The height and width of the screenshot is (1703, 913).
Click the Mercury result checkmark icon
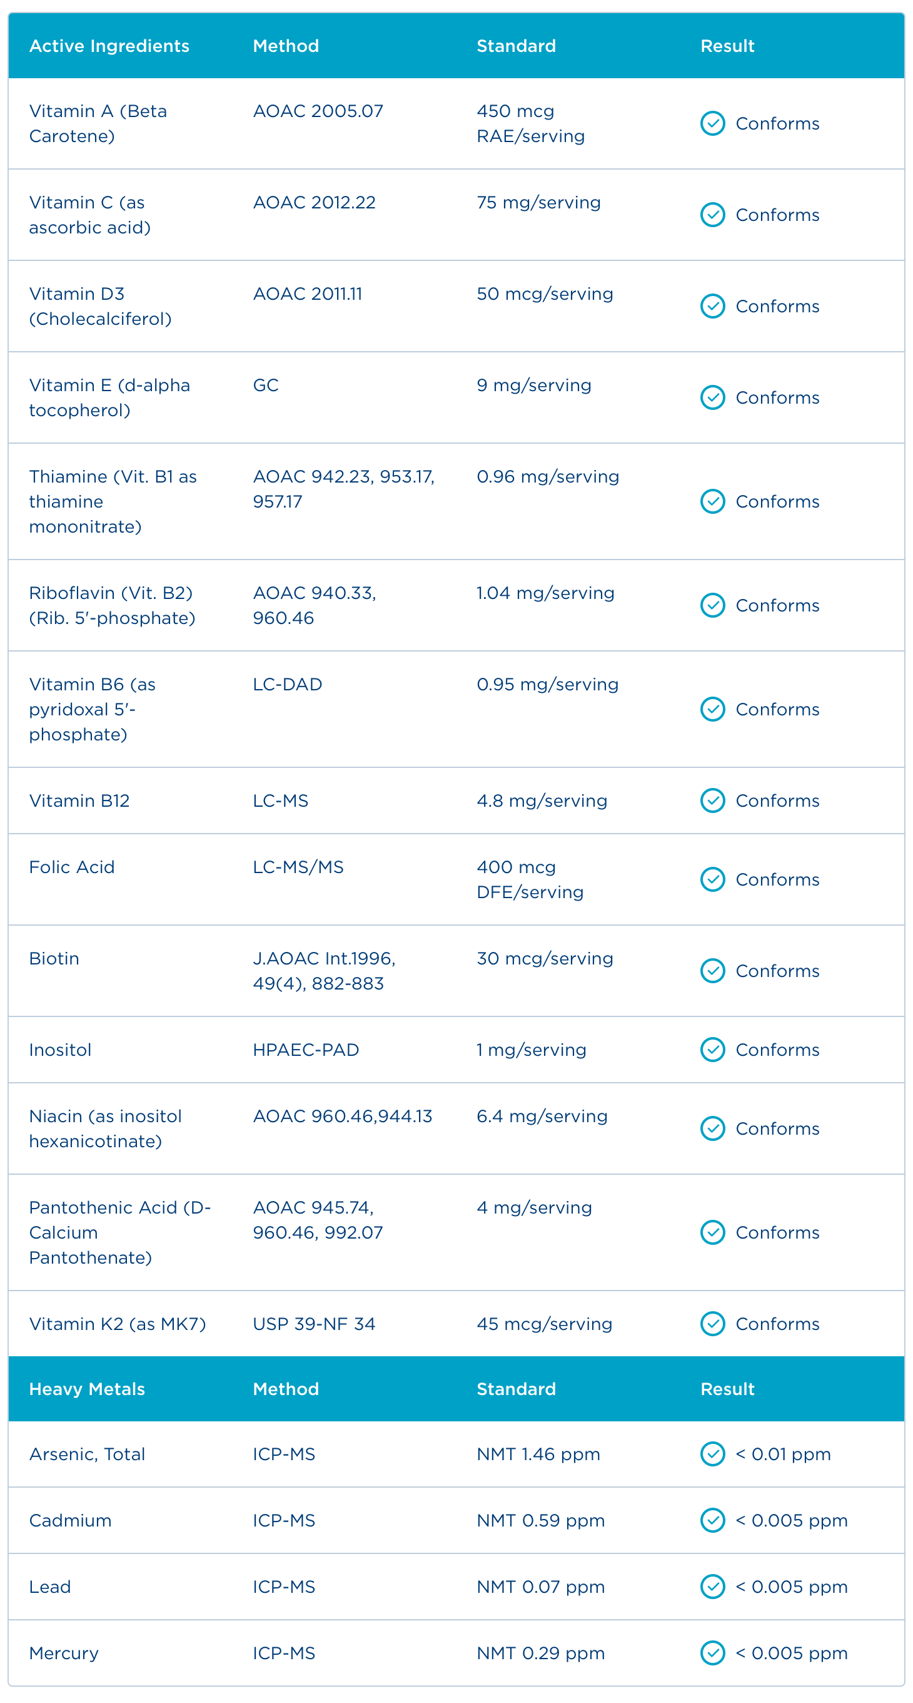712,1653
